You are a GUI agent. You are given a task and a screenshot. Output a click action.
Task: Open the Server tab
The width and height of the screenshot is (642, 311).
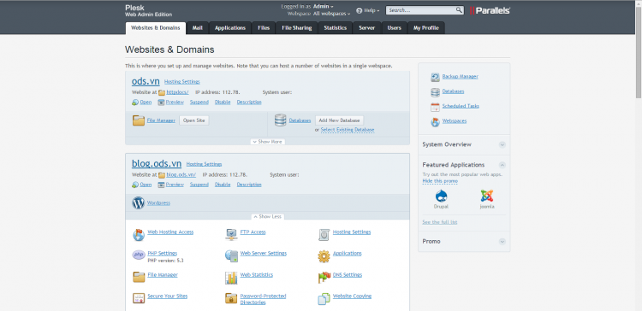(x=367, y=28)
